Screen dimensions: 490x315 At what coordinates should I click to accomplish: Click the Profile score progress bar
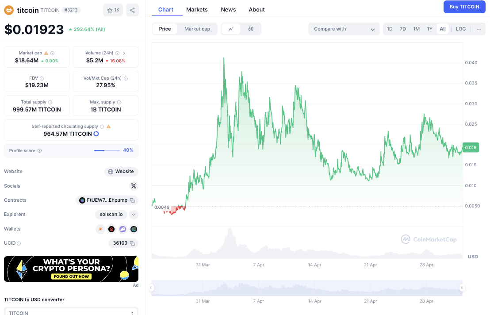click(107, 150)
